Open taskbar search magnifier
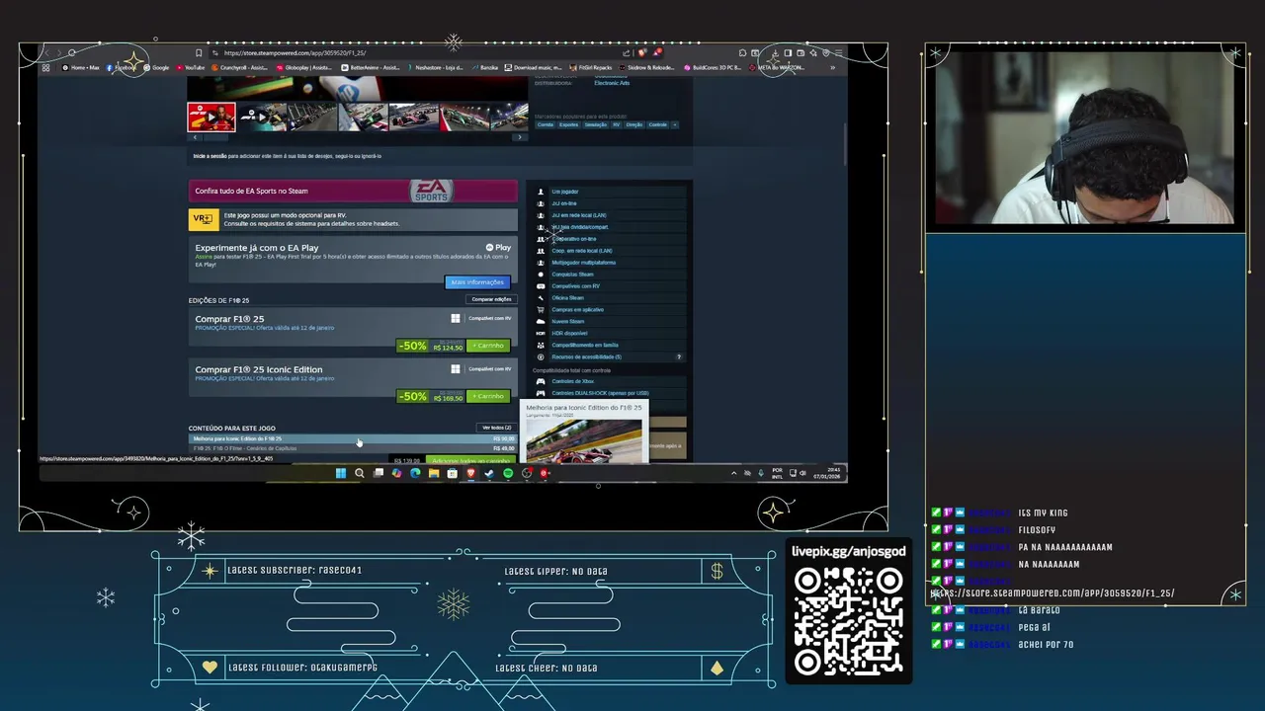 coord(360,474)
